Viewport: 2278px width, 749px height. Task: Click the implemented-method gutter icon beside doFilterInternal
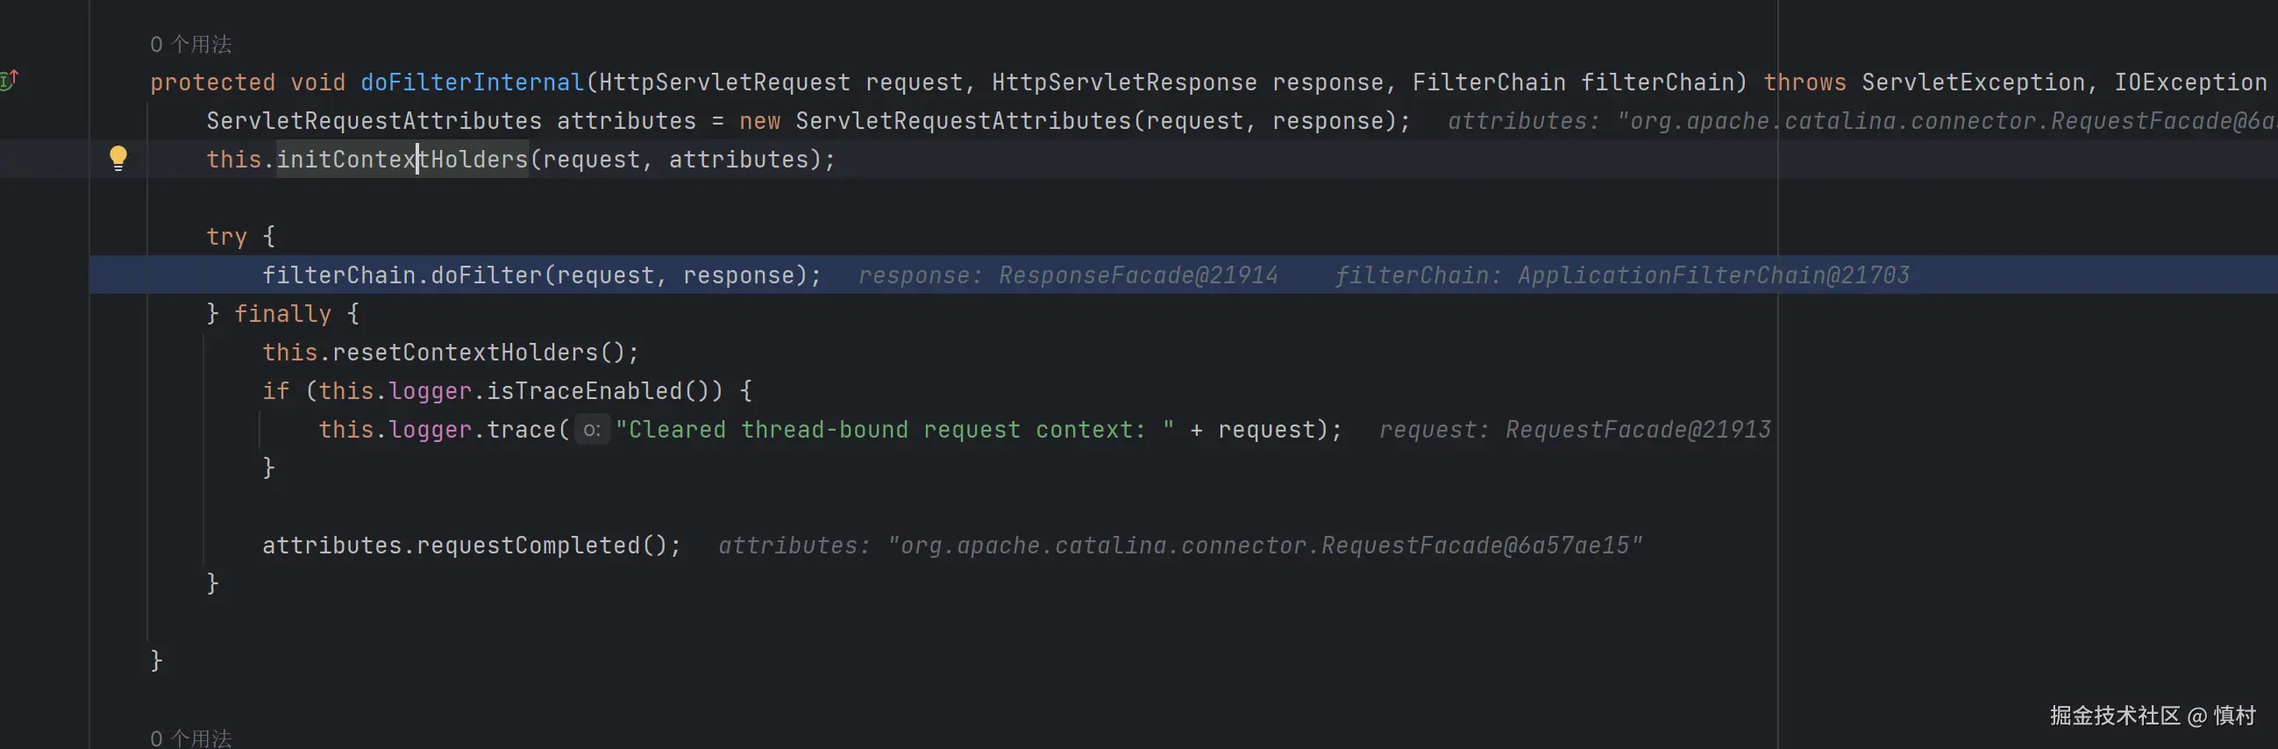pos(9,81)
